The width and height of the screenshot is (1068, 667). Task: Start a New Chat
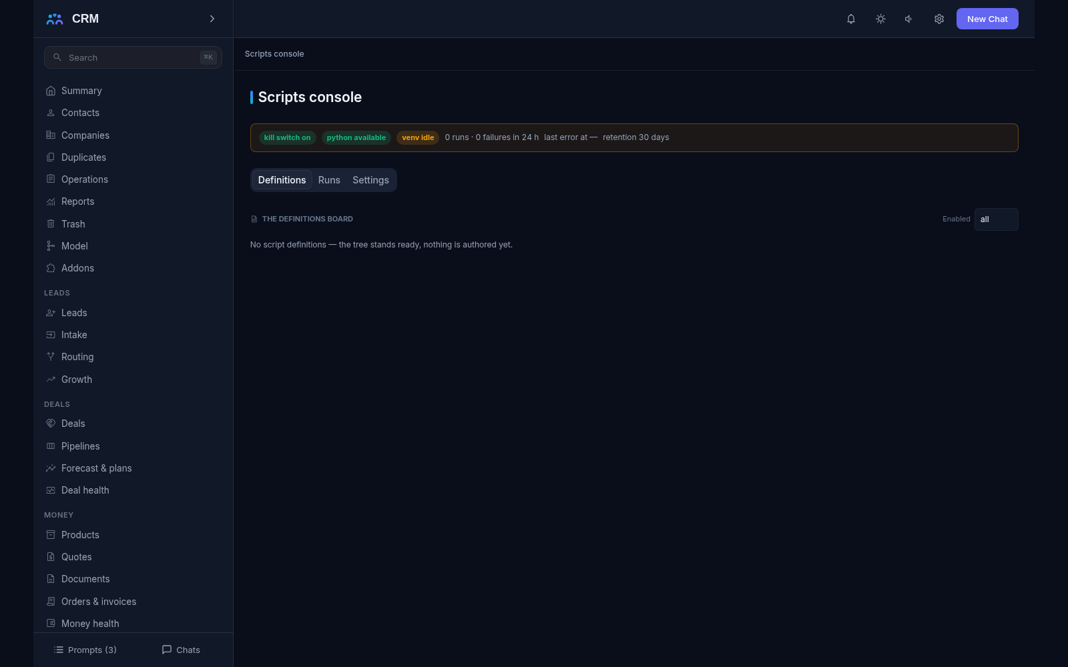(x=987, y=19)
